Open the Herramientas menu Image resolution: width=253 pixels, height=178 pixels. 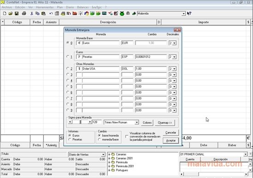45,7
